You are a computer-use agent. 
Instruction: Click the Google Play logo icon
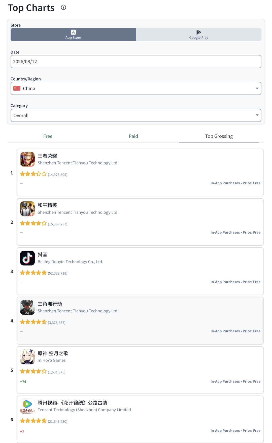tap(199, 32)
